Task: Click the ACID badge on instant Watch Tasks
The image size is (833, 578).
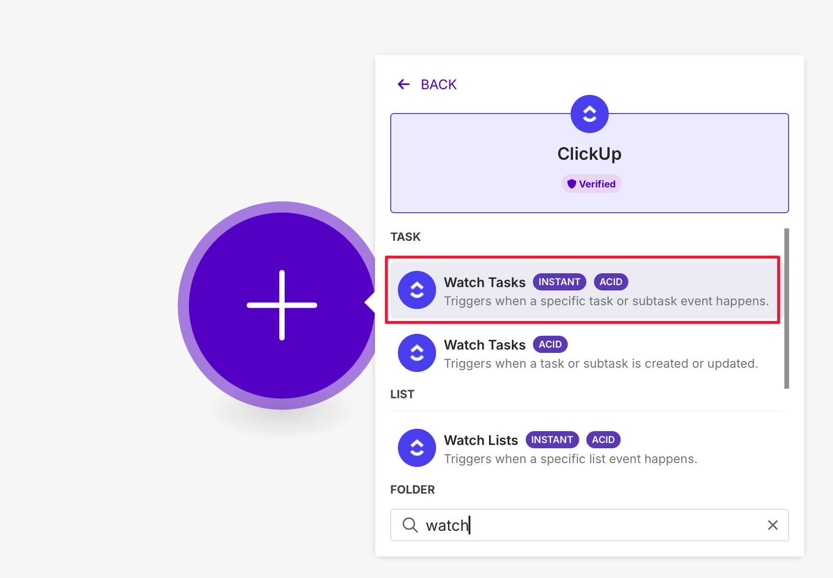Action: click(x=611, y=282)
